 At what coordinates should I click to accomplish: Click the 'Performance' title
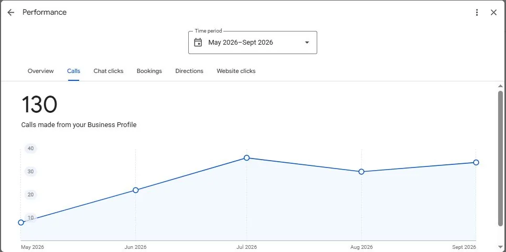[45, 12]
